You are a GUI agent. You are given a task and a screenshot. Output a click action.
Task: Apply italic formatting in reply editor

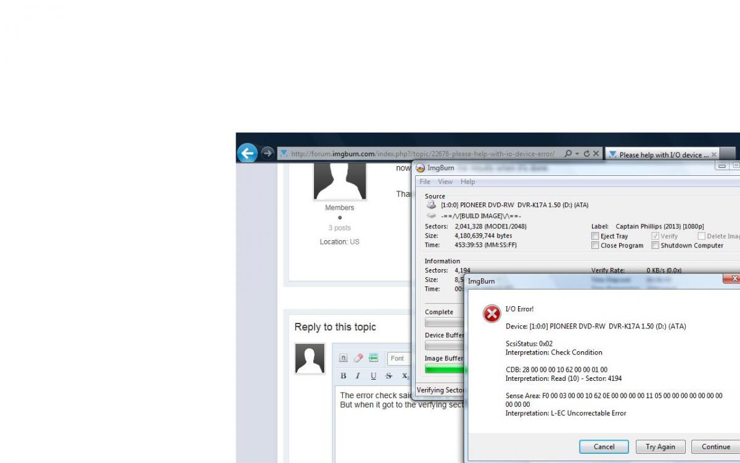point(358,376)
